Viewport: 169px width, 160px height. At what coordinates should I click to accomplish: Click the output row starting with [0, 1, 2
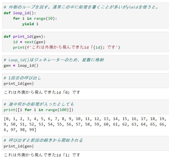[85, 119]
